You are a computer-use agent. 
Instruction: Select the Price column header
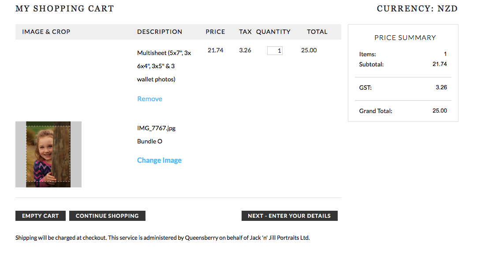tap(215, 32)
